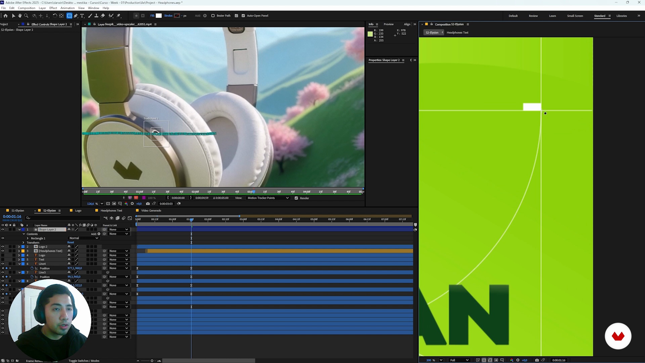Select the Selection (arrow) tool

tap(13, 16)
